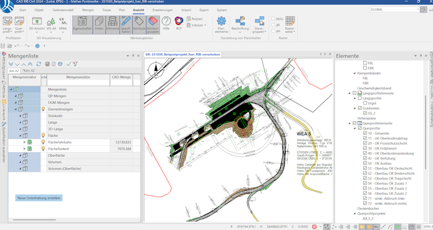Click the Mengenliste horizontal scrollbar

pyautogui.click(x=34, y=220)
